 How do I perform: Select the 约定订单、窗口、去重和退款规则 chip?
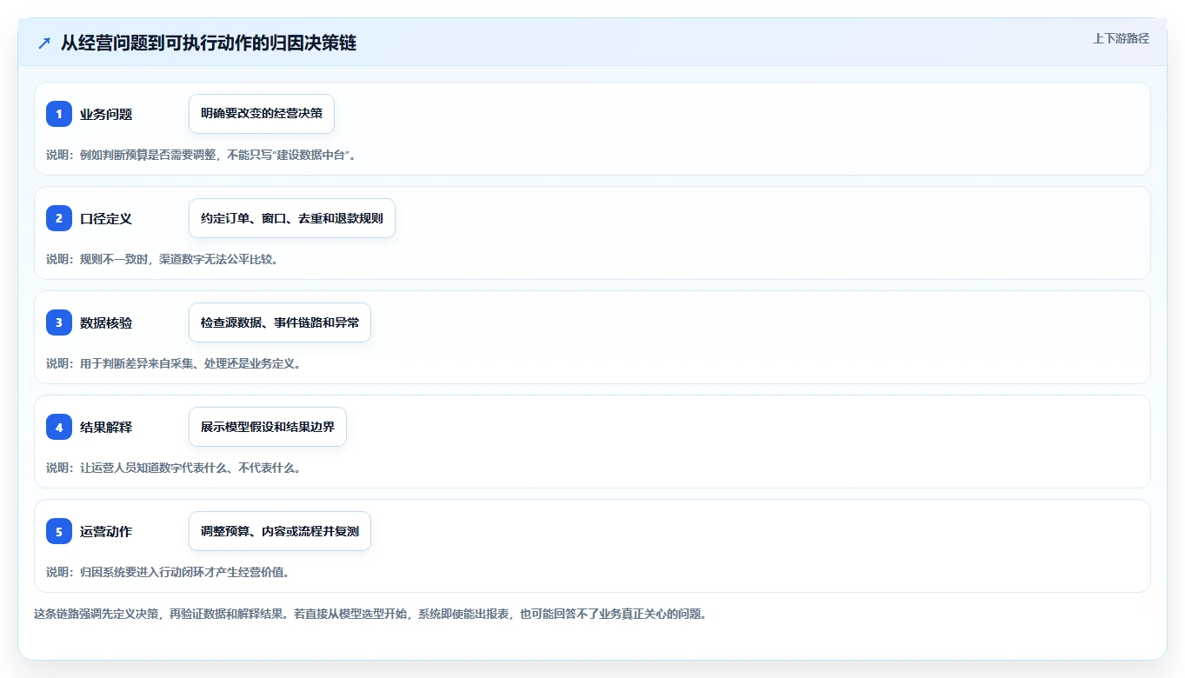292,218
